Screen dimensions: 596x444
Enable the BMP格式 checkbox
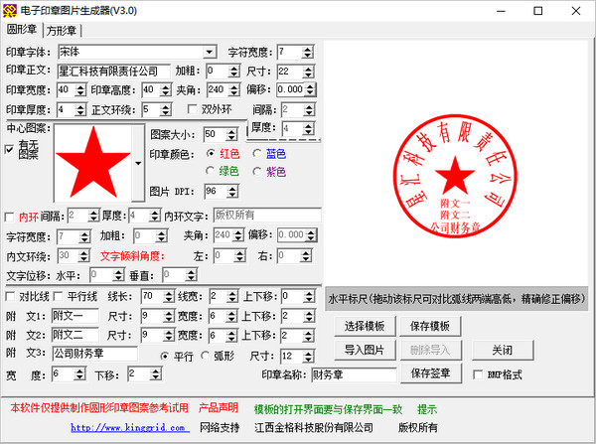478,374
